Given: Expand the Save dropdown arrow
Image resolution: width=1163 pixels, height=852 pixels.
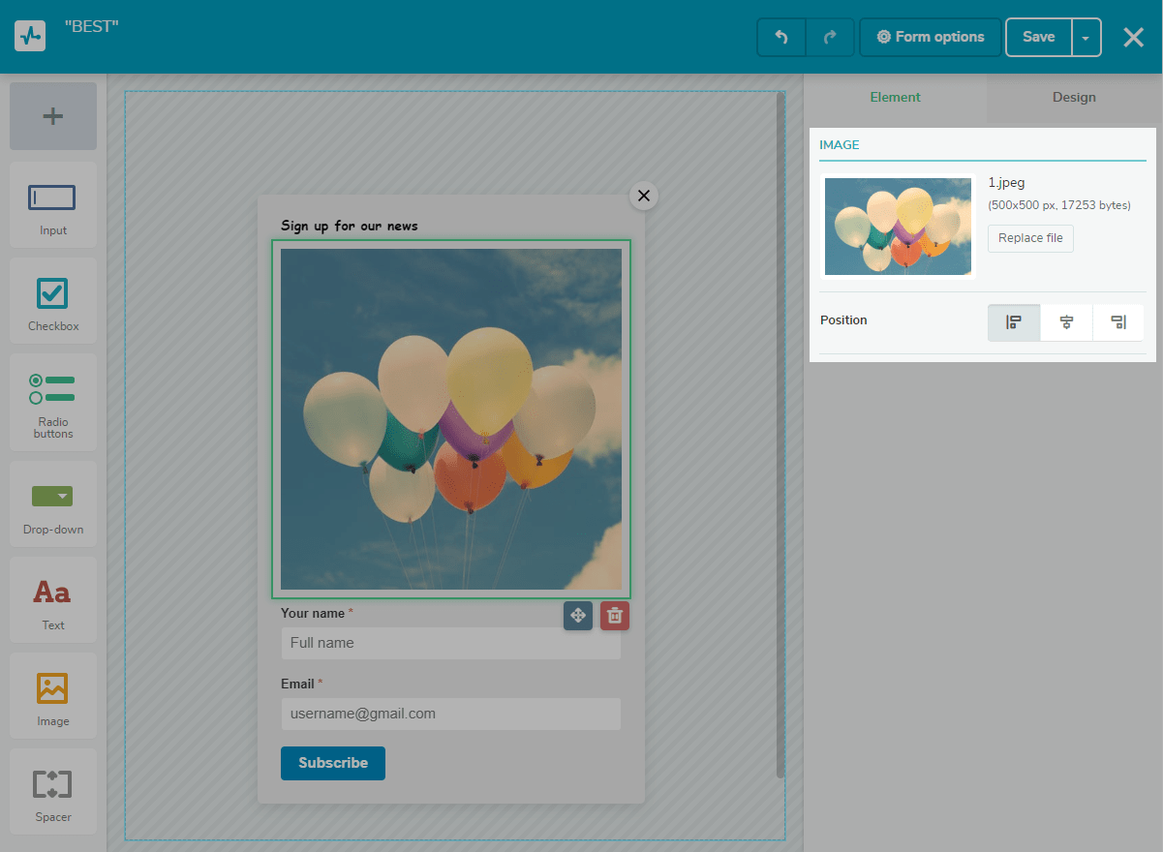Looking at the screenshot, I should (x=1086, y=38).
